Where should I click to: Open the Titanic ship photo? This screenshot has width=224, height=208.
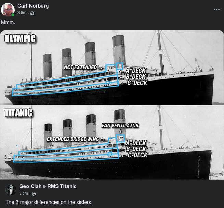[112, 142]
